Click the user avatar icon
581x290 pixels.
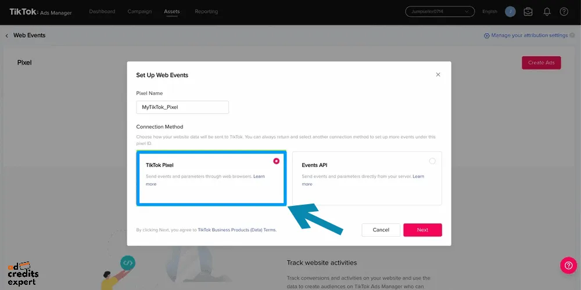click(510, 12)
